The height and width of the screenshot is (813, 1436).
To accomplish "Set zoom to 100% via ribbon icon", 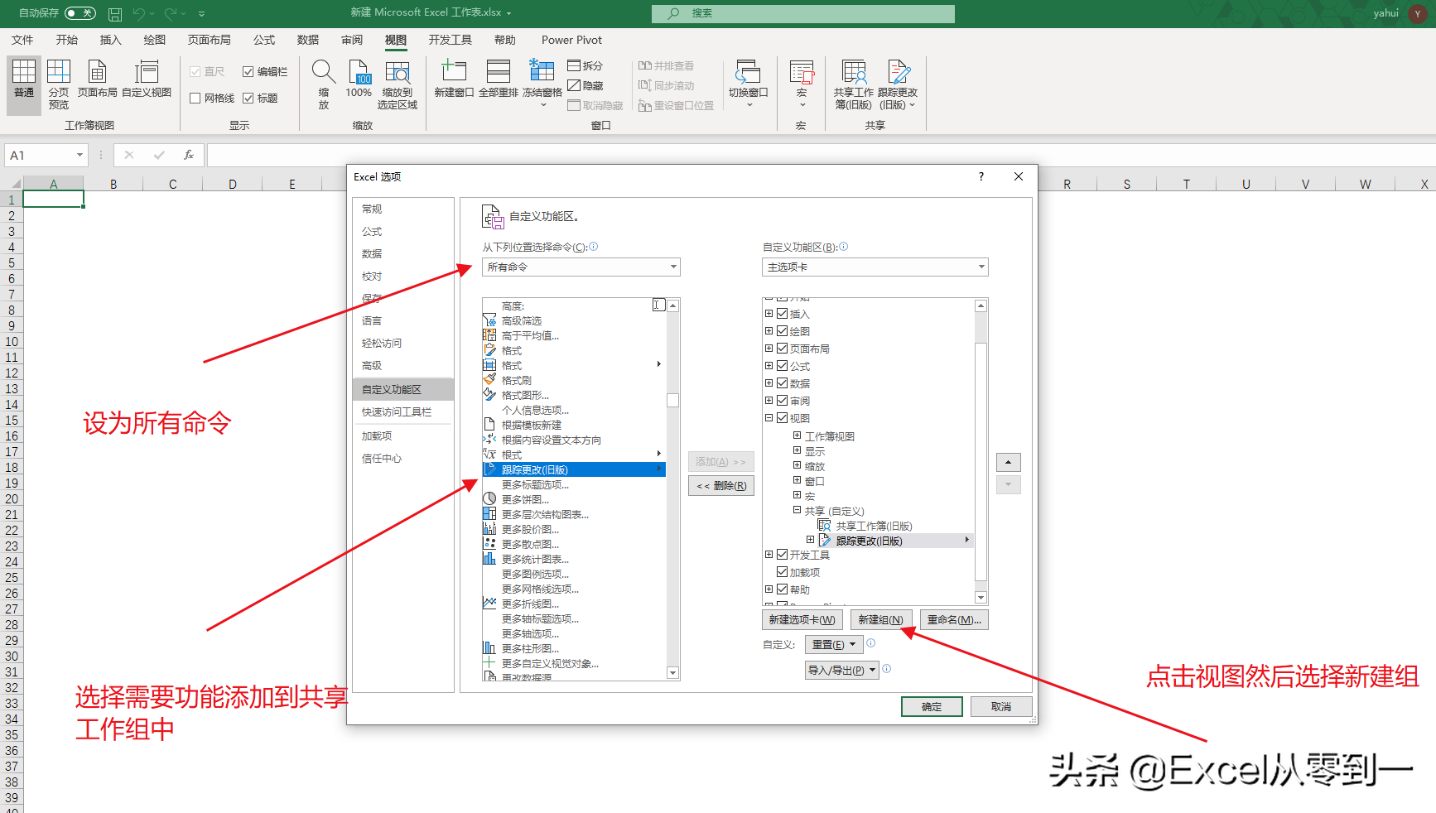I will (x=359, y=79).
